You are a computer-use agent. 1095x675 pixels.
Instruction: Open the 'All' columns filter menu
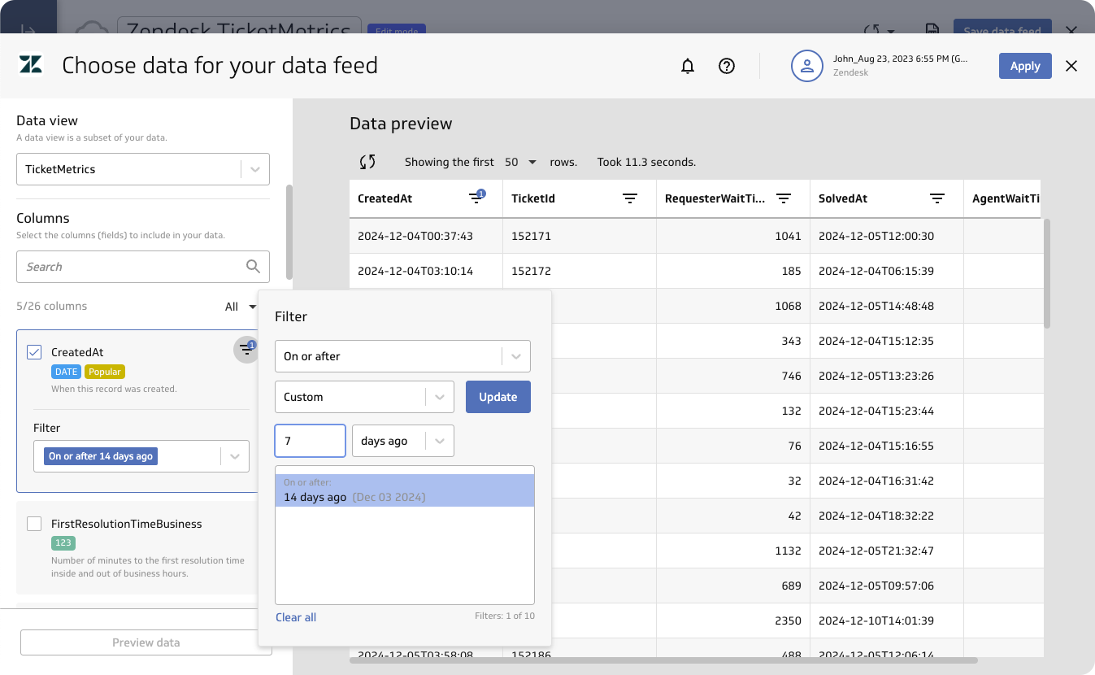241,307
